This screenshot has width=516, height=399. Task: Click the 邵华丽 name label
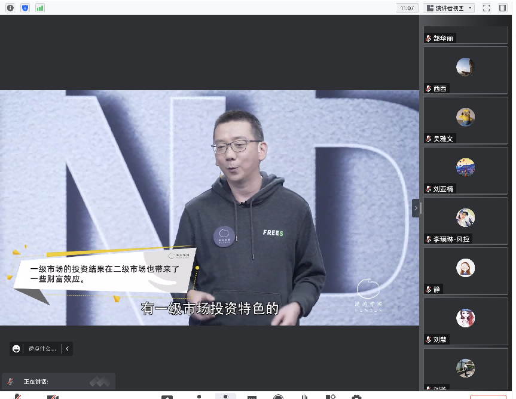pos(443,38)
